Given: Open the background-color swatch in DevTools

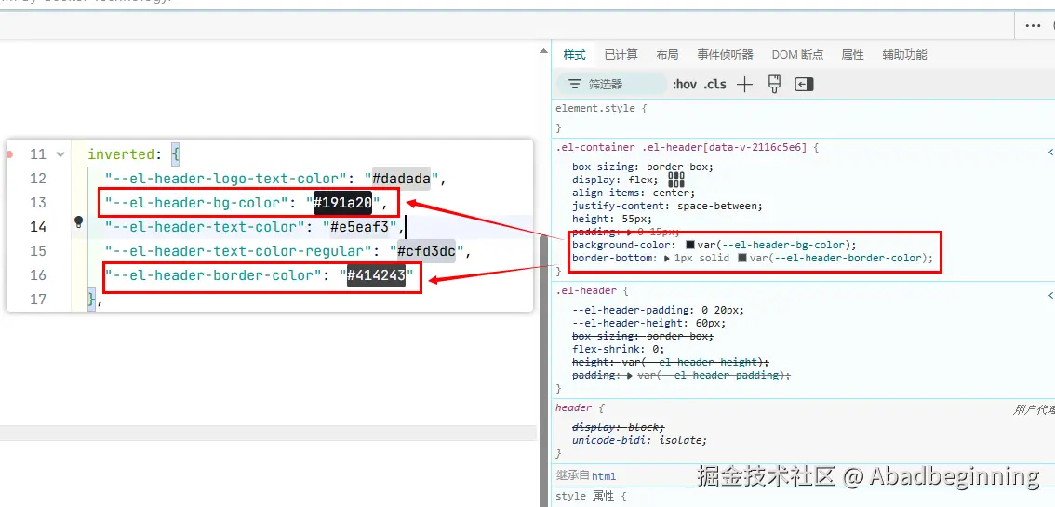Looking at the screenshot, I should tap(689, 245).
